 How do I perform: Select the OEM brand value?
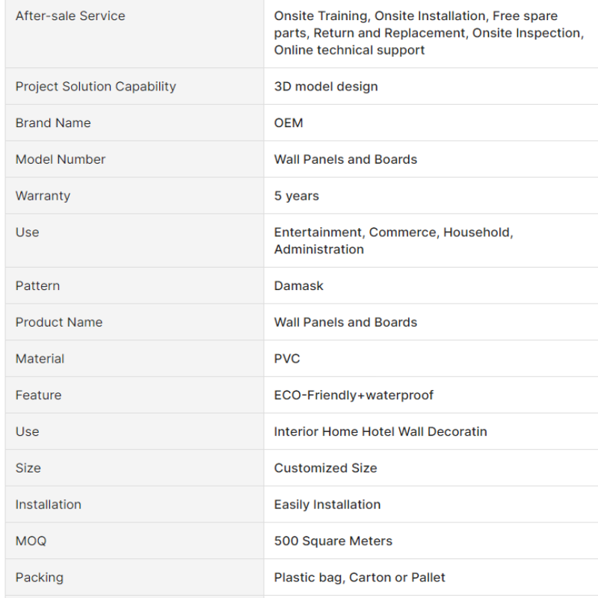tap(289, 123)
